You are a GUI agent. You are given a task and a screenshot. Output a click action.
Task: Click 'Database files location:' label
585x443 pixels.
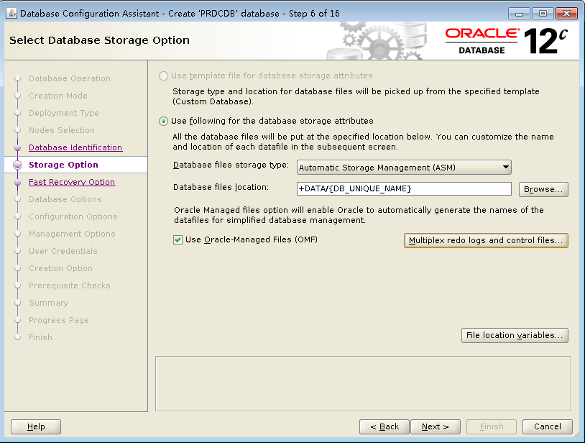click(221, 187)
